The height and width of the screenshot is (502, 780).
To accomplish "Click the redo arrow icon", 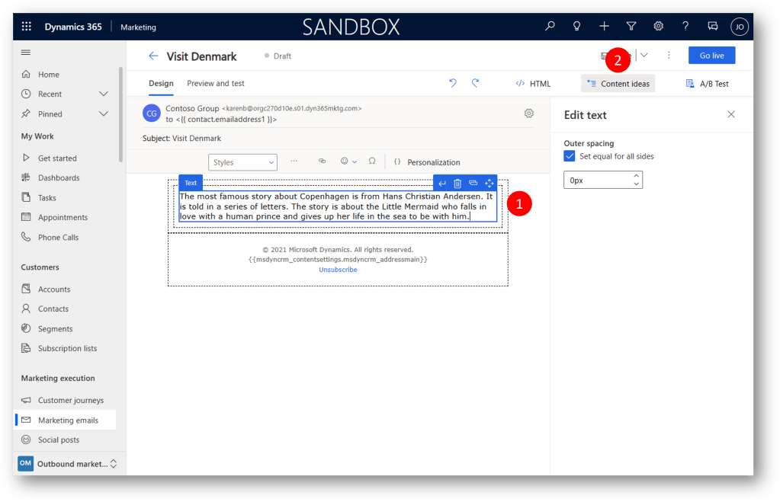I will (475, 83).
